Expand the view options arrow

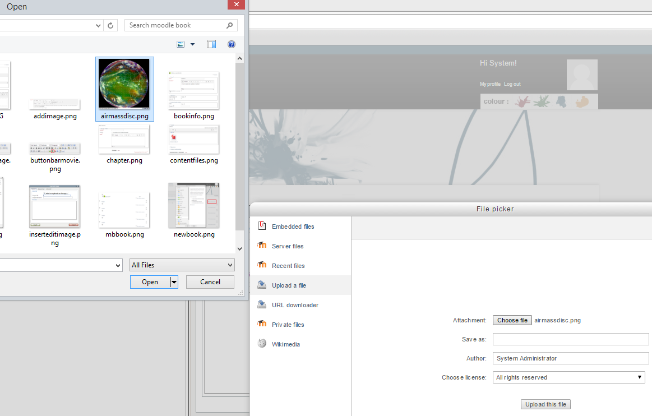click(x=192, y=44)
